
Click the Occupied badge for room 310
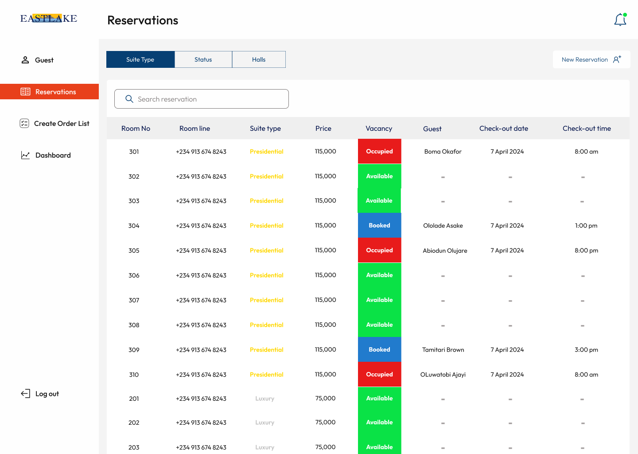380,374
